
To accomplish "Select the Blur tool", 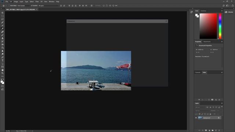I will pos(3,51).
